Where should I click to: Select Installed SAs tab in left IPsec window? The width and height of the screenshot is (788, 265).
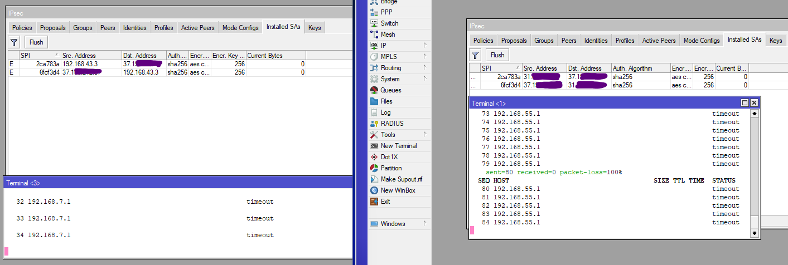[283, 27]
